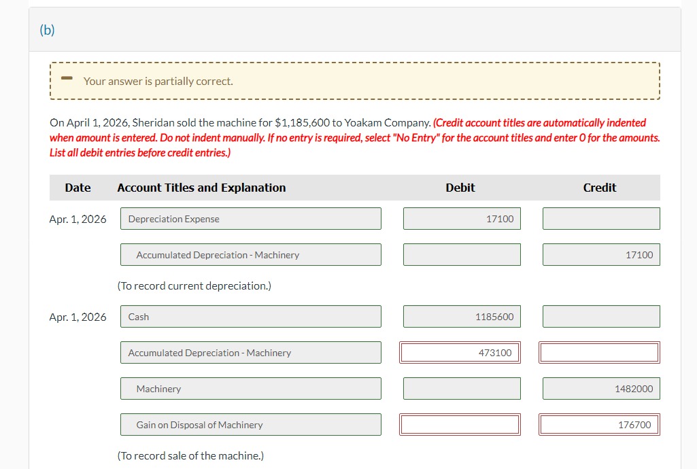Select the section (b) header
The image size is (697, 469).
pos(47,30)
